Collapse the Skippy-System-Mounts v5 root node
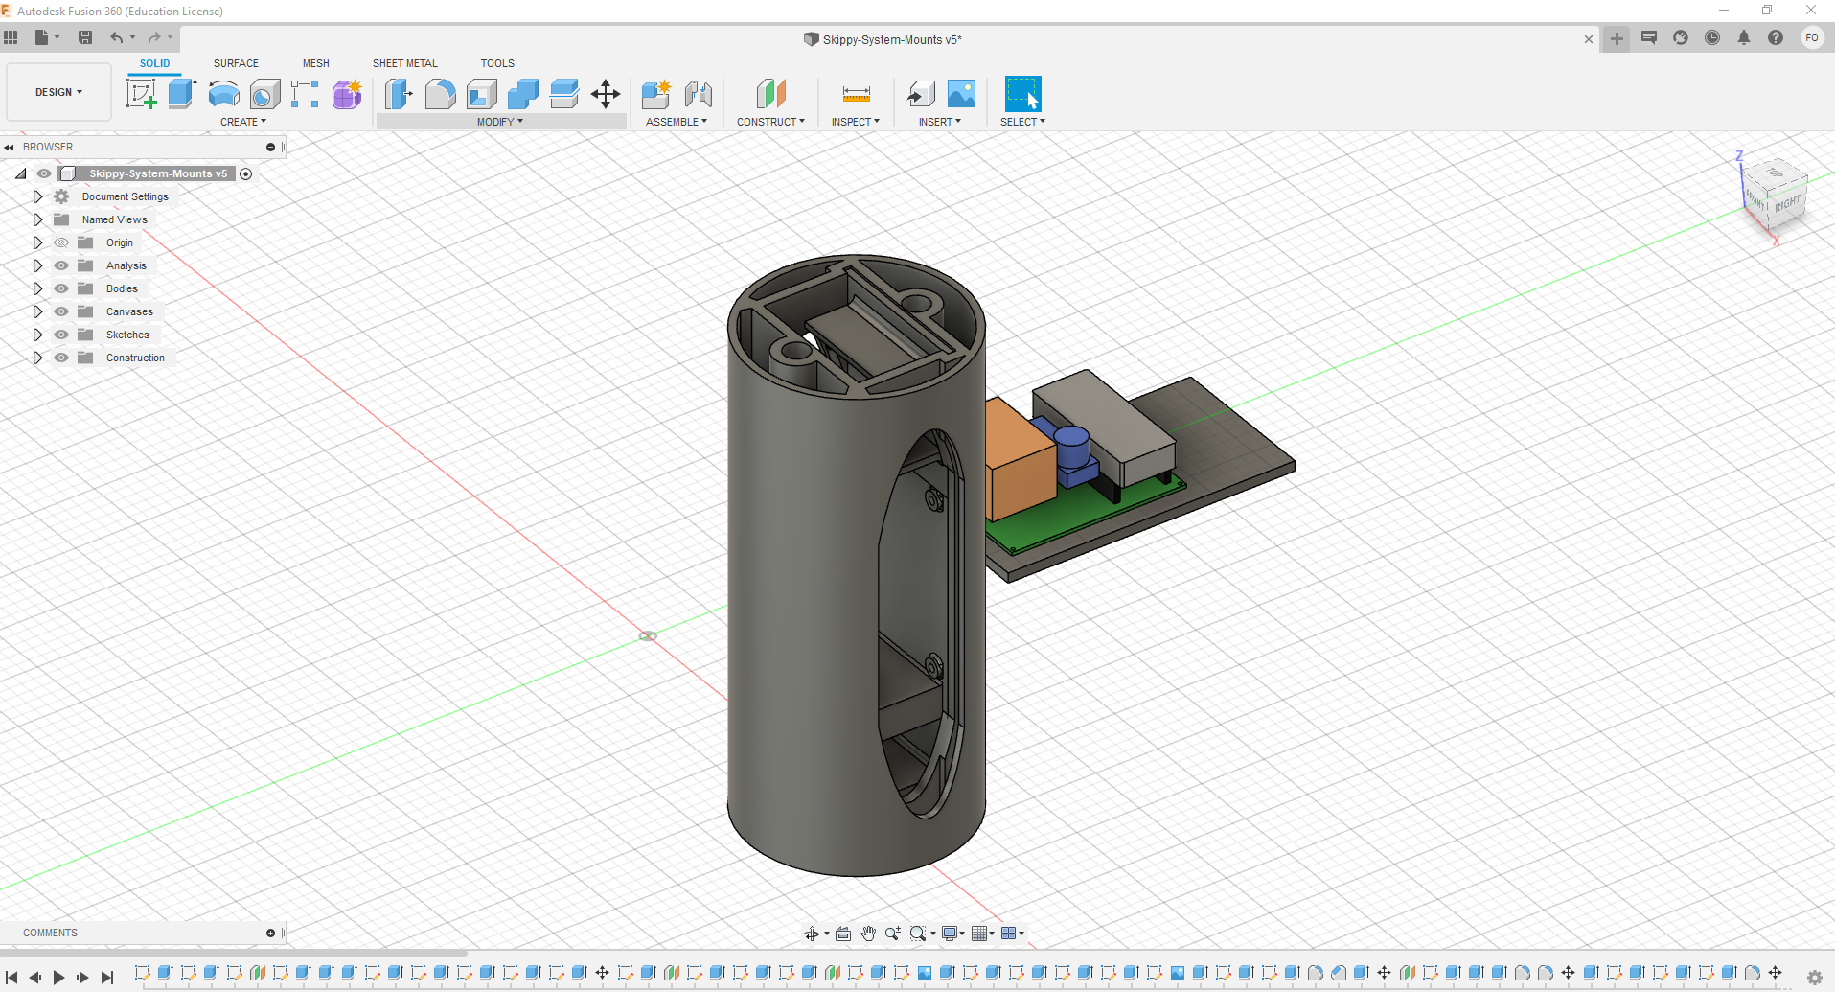The height and width of the screenshot is (992, 1835). (20, 173)
